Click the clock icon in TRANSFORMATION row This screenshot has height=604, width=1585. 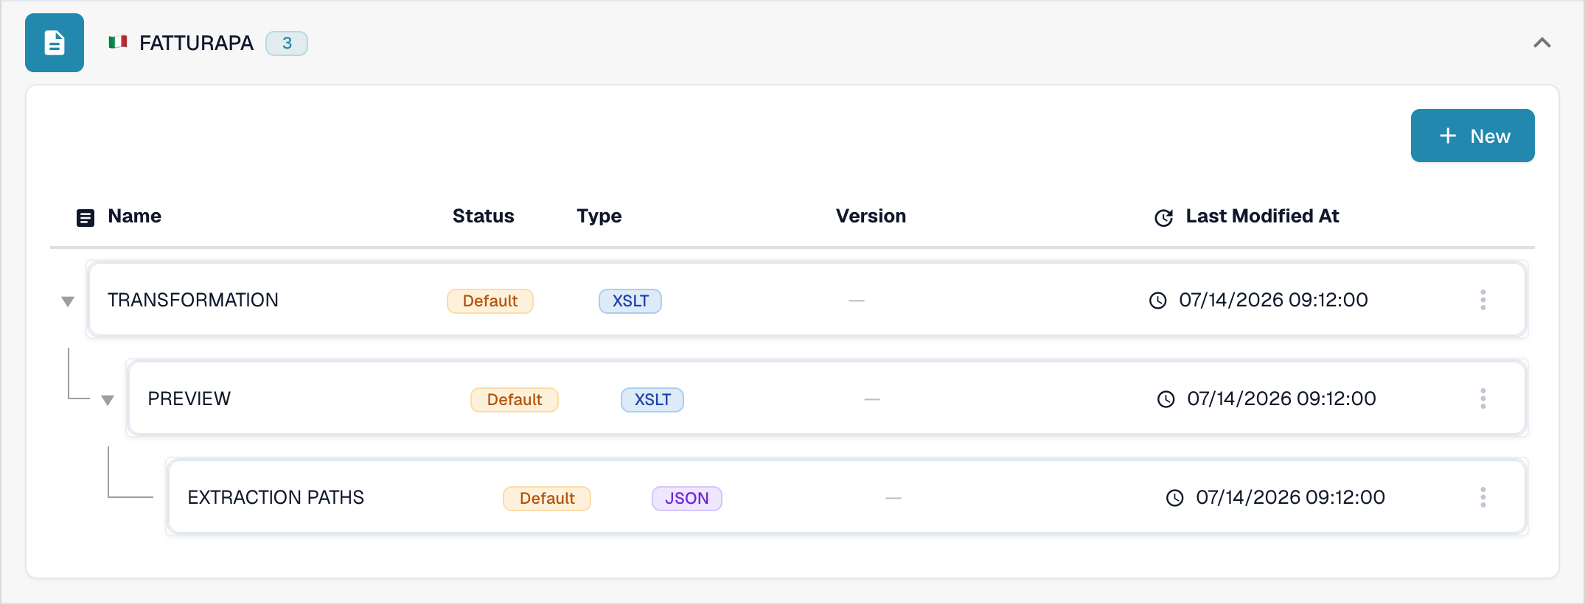[x=1158, y=301]
